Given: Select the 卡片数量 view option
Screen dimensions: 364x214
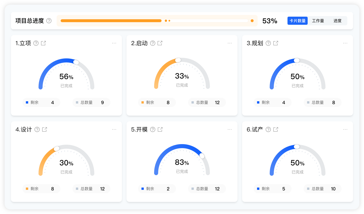Looking at the screenshot, I should pyautogui.click(x=298, y=21).
